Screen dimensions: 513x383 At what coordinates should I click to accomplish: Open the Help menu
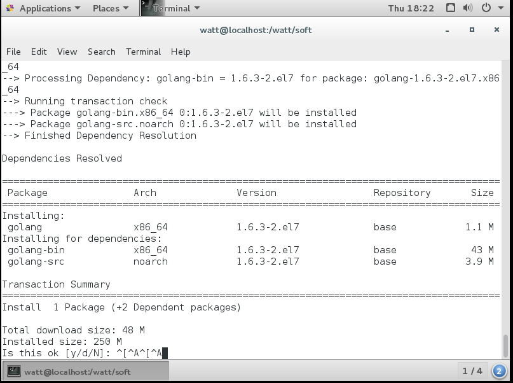[181, 52]
